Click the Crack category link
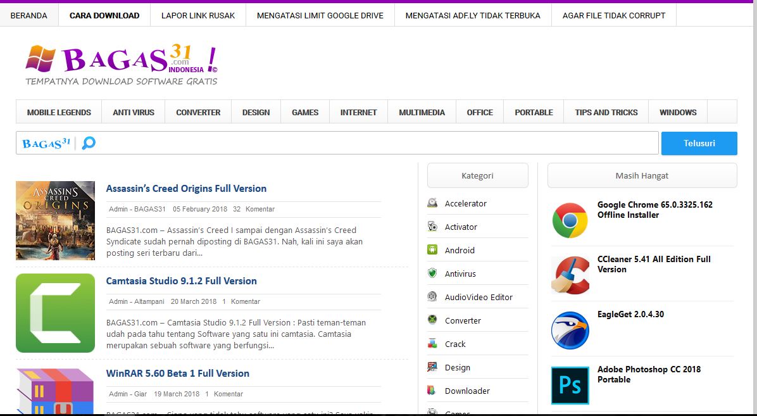 point(455,344)
